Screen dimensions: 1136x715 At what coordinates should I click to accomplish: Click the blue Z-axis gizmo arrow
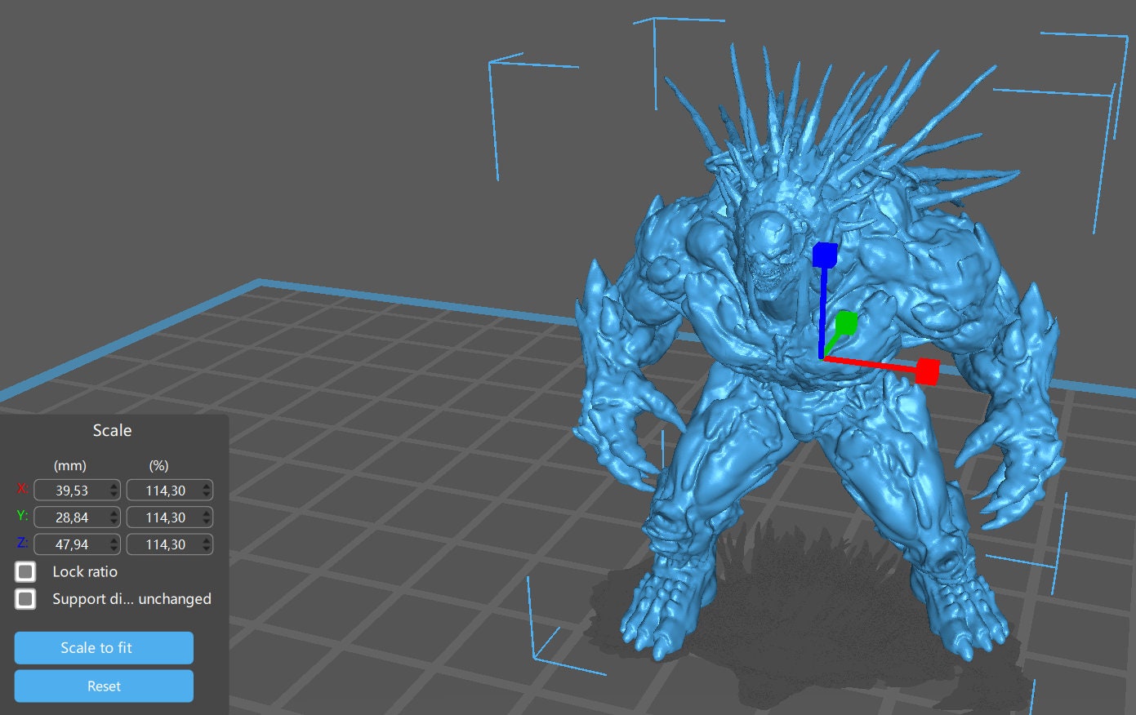(826, 255)
